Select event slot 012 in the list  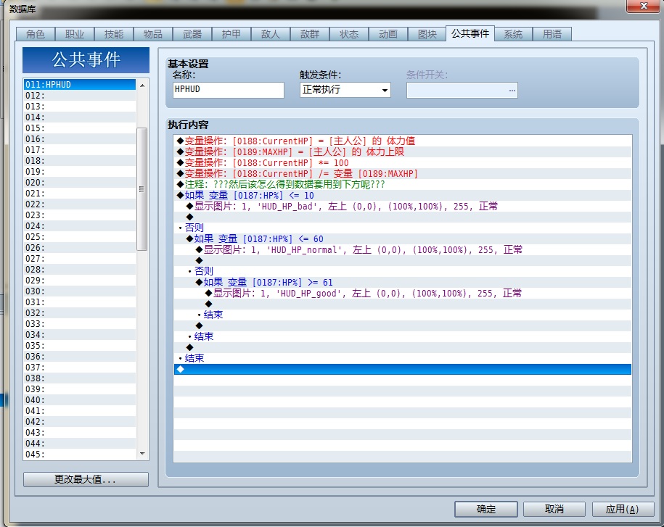(x=80, y=96)
